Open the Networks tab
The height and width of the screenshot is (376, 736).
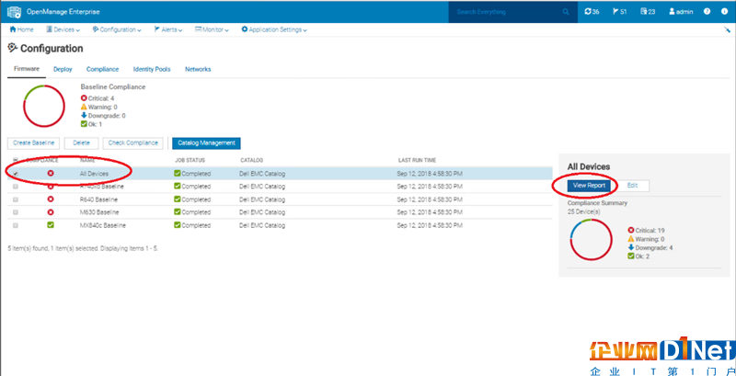click(x=198, y=69)
